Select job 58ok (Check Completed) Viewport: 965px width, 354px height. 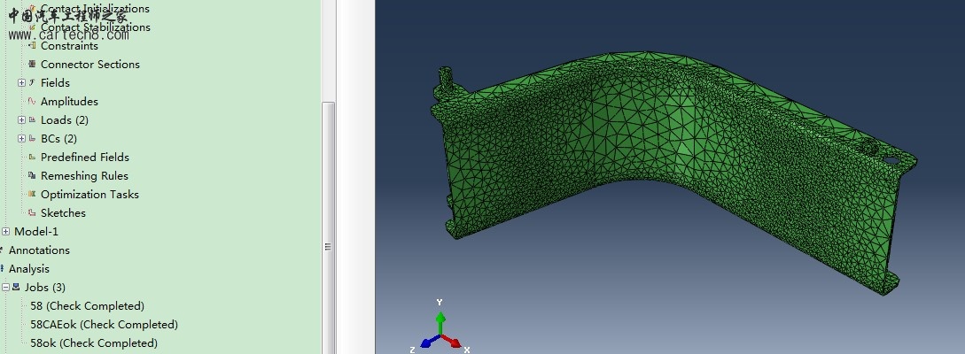(93, 343)
